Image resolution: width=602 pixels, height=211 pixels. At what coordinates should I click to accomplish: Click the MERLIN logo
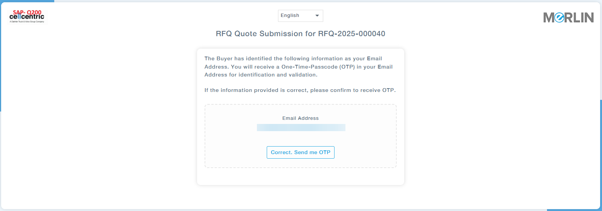click(x=568, y=17)
